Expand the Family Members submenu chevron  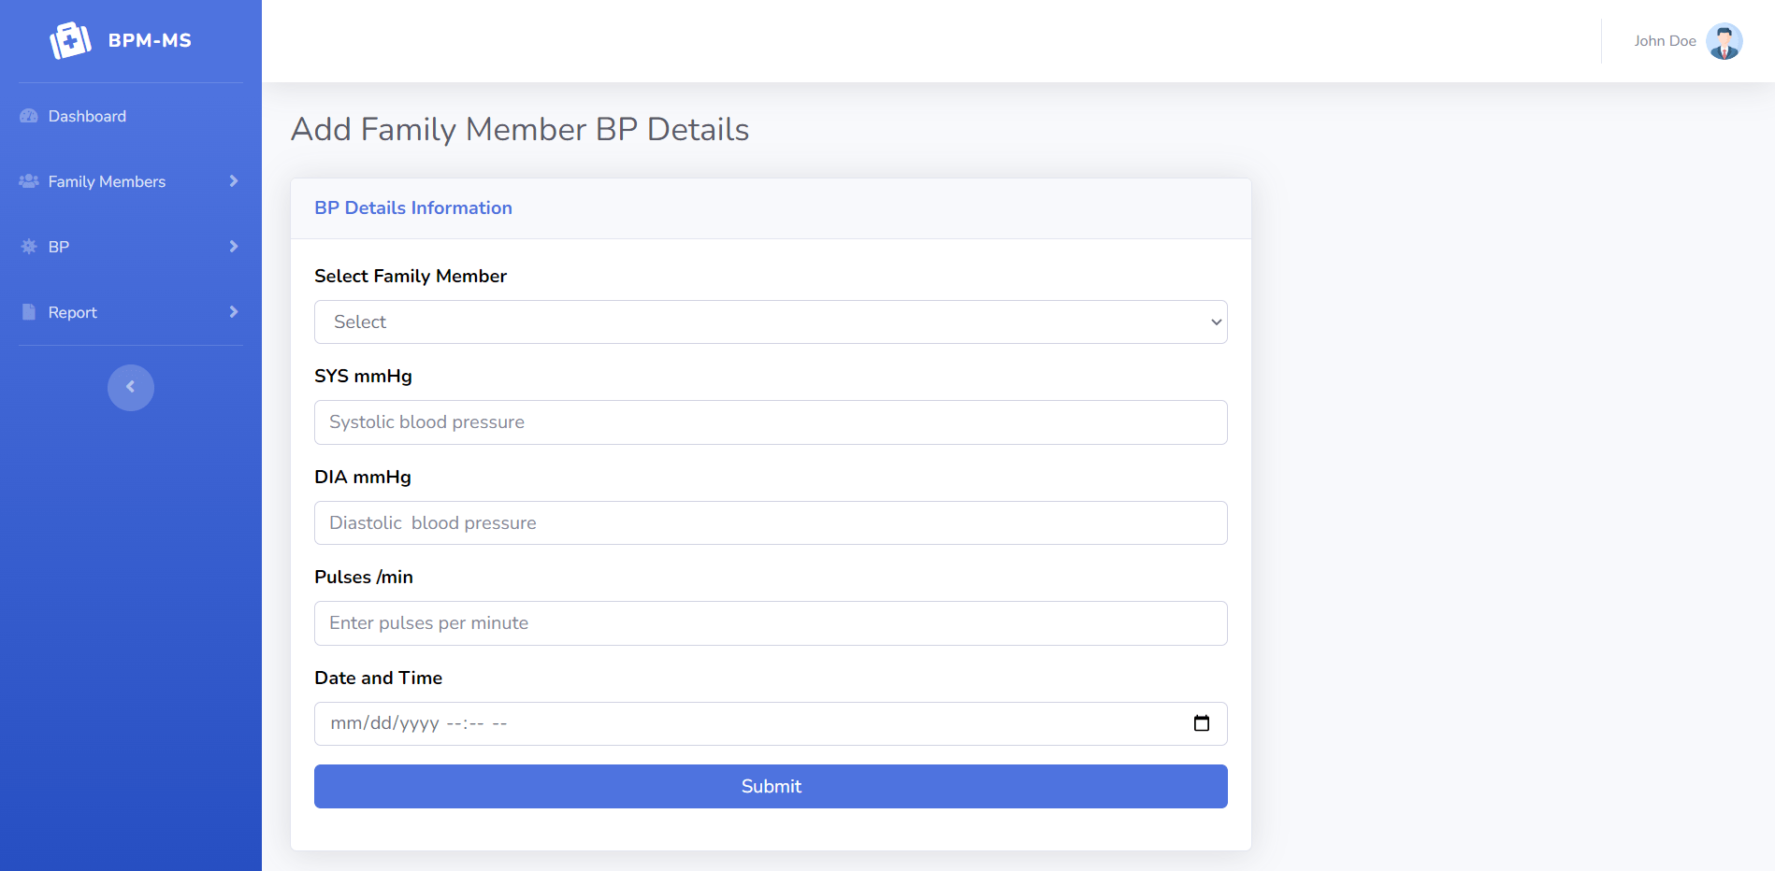click(x=234, y=181)
